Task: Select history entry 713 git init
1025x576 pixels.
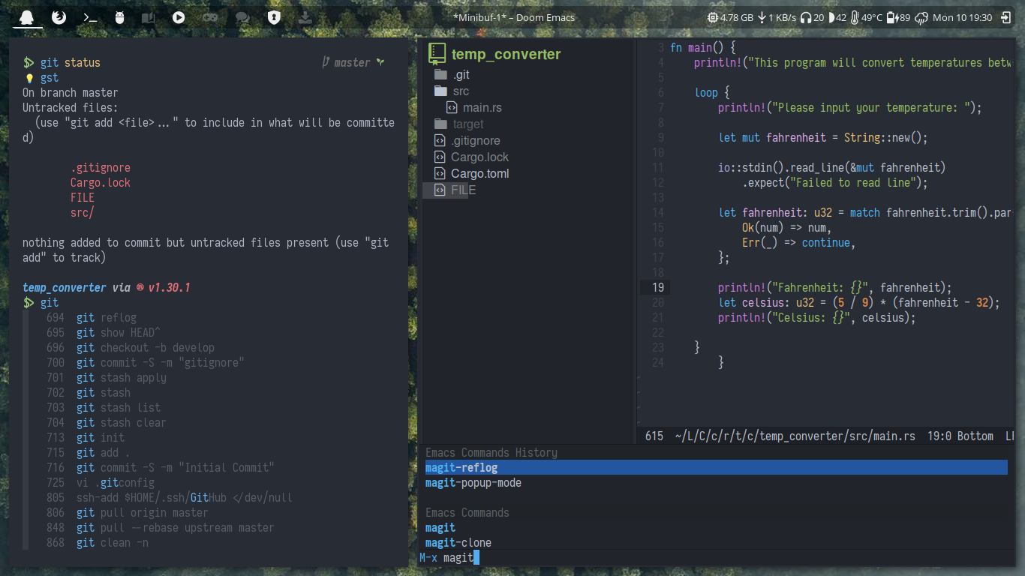Action: pos(86,438)
